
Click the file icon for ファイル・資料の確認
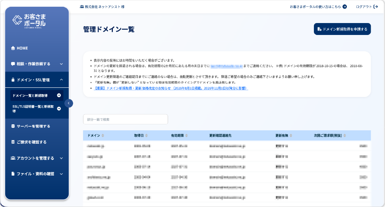coord(13,174)
